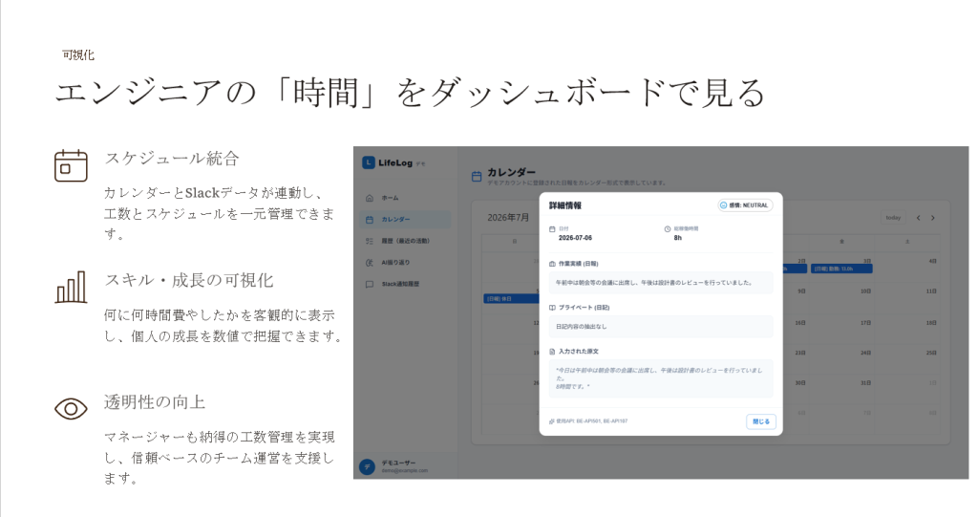The height and width of the screenshot is (517, 978).
Task: Select カレンダー in the sidebar
Action: 405,219
